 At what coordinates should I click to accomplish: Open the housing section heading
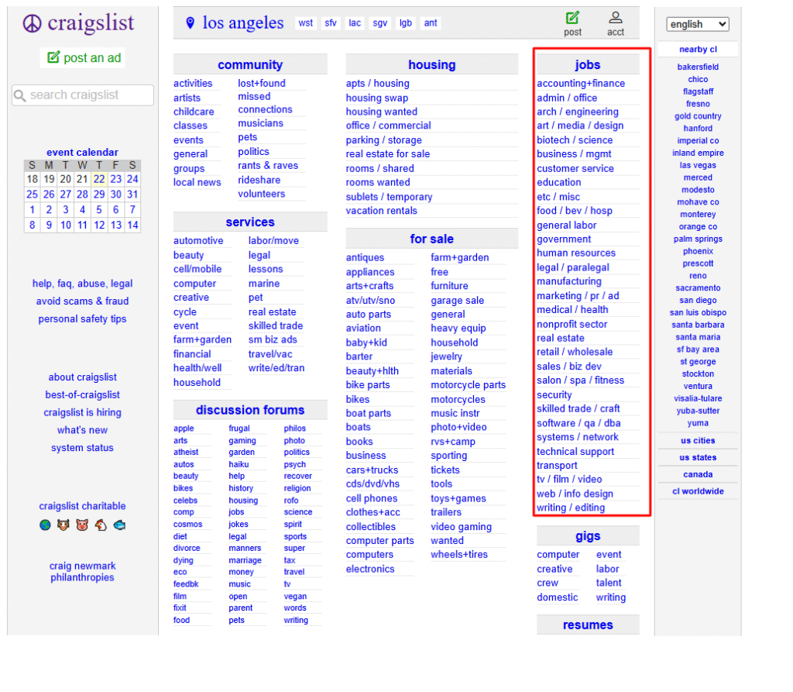(x=432, y=65)
